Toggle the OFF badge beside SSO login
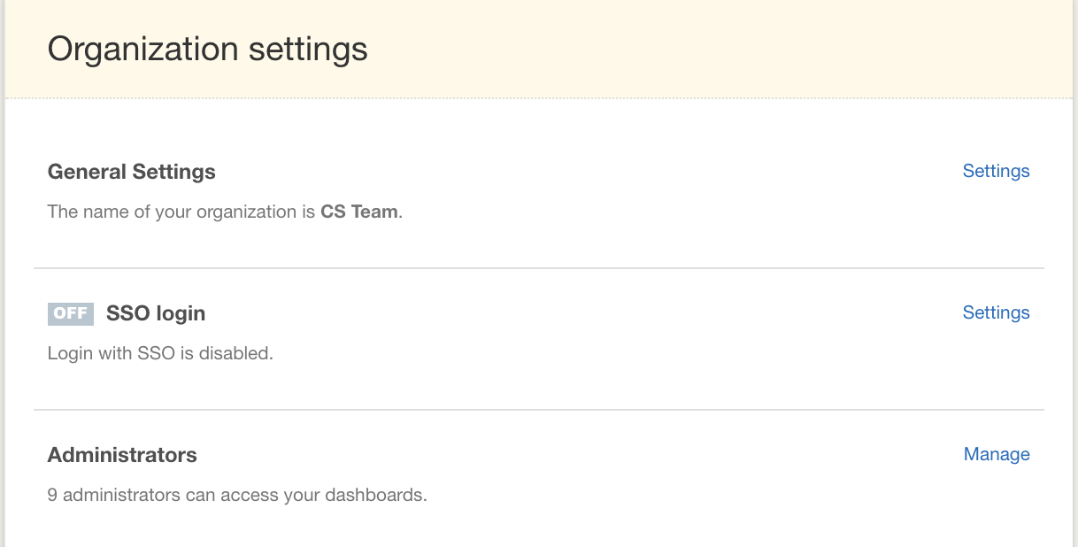 (x=71, y=313)
